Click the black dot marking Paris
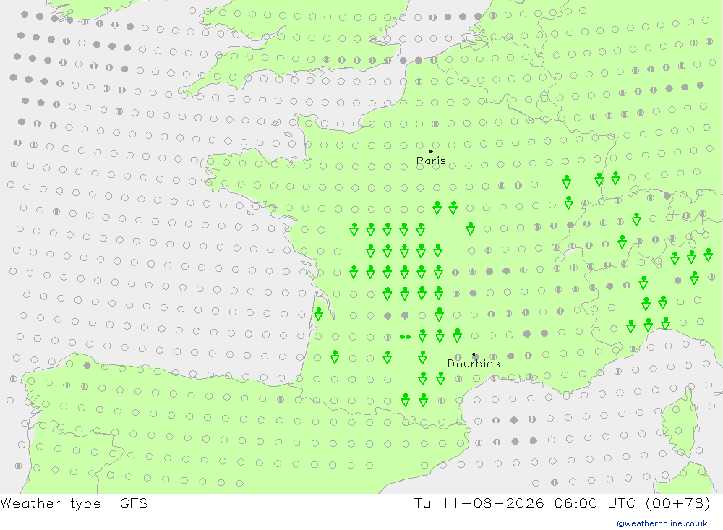This screenshot has height=530, width=723. coord(431,151)
